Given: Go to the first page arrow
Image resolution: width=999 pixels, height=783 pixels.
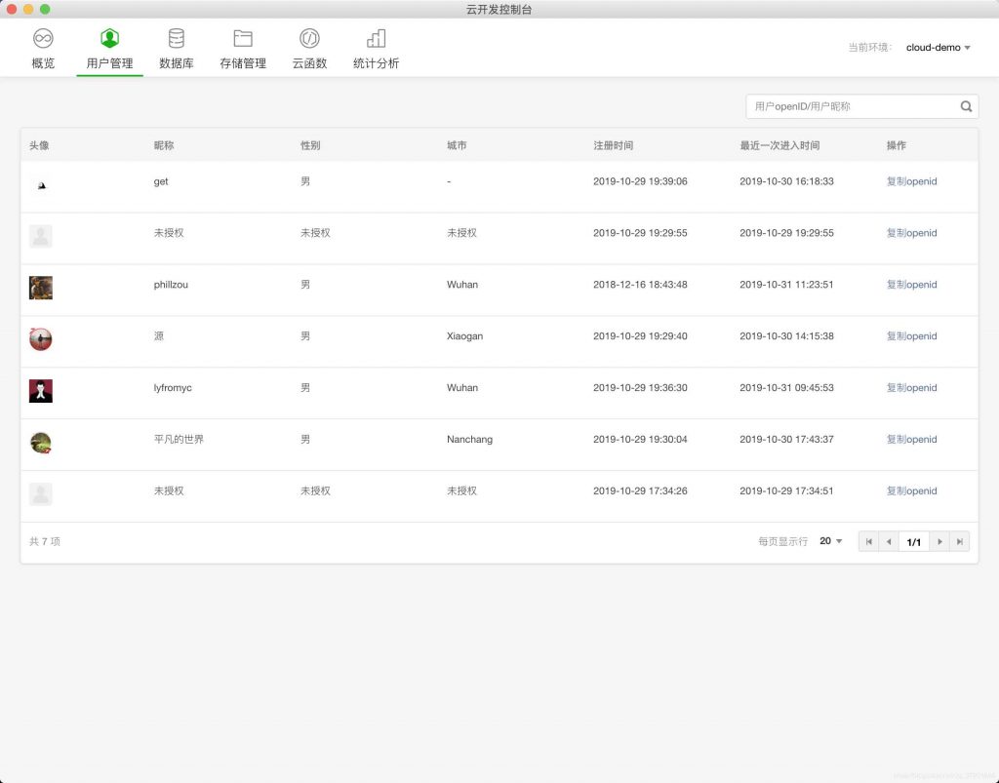Looking at the screenshot, I should [868, 541].
